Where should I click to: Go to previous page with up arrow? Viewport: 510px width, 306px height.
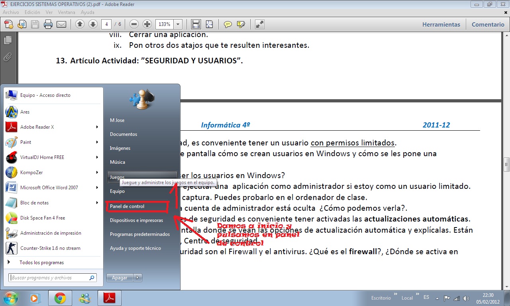[80, 24]
